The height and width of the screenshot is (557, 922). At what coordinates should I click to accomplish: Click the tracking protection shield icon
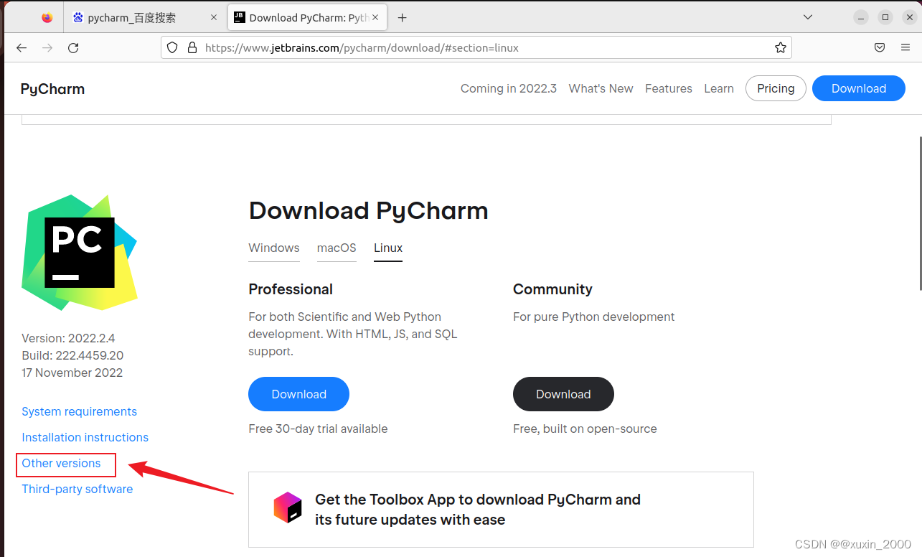coord(172,48)
